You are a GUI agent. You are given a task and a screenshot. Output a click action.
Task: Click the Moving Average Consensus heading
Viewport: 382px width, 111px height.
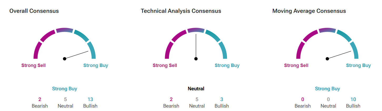[x=309, y=11]
